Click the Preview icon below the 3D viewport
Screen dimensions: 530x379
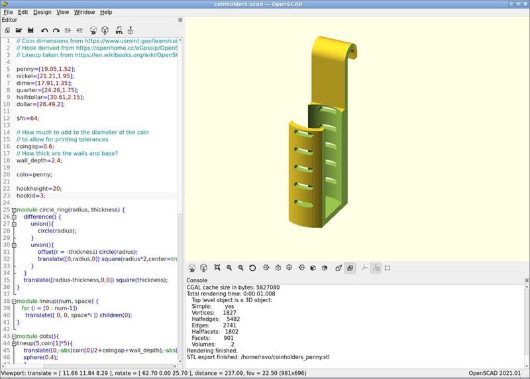pos(192,268)
